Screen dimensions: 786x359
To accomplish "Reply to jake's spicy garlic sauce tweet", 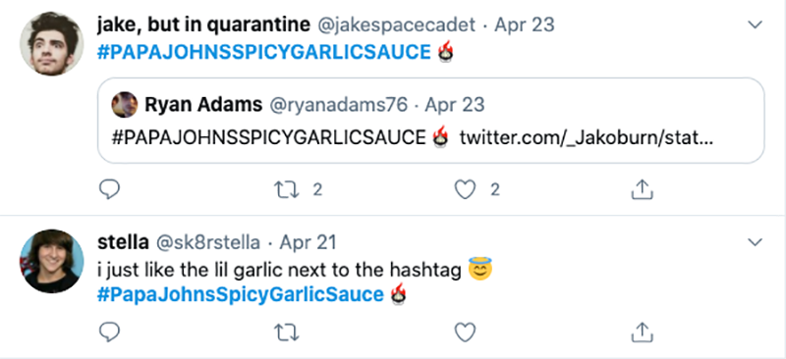I will (x=109, y=189).
